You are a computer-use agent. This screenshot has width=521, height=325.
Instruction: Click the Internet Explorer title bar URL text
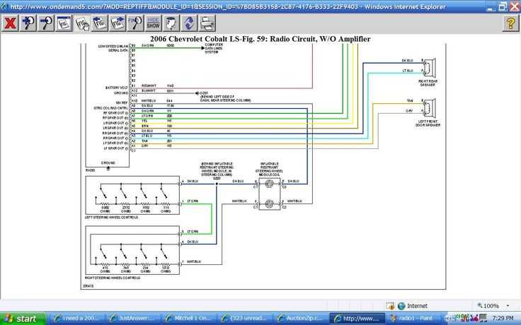click(228, 6)
